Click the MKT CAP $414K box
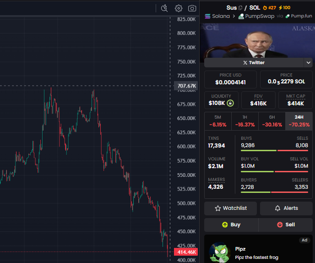Image resolution: width=315 pixels, height=263 pixels. click(295, 100)
